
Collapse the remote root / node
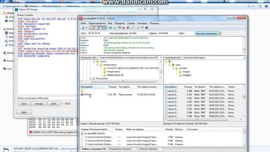pyautogui.click(x=166, y=62)
